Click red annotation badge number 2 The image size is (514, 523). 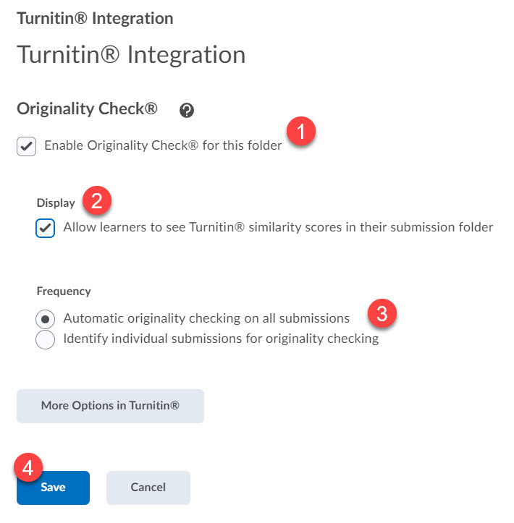tap(97, 200)
